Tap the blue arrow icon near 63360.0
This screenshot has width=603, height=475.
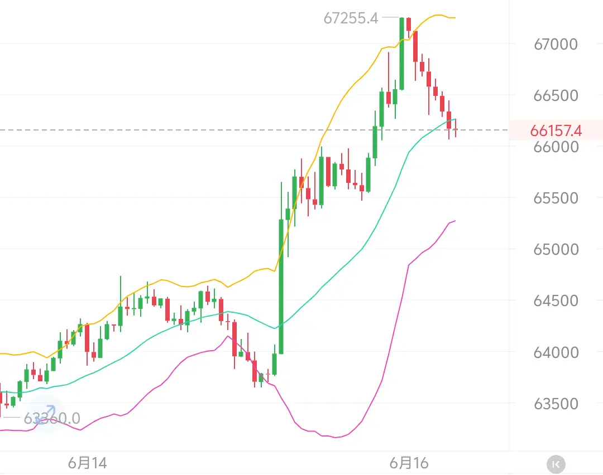(x=46, y=414)
